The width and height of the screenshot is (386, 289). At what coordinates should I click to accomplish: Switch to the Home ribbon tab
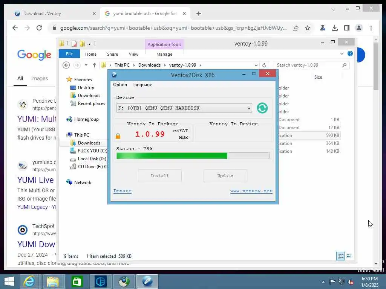tap(91, 54)
